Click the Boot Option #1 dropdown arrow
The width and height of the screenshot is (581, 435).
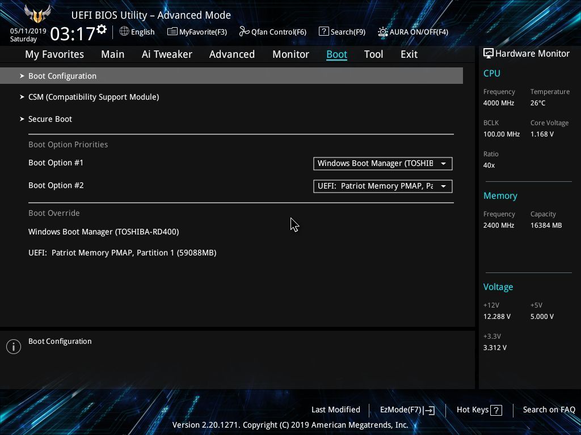443,164
